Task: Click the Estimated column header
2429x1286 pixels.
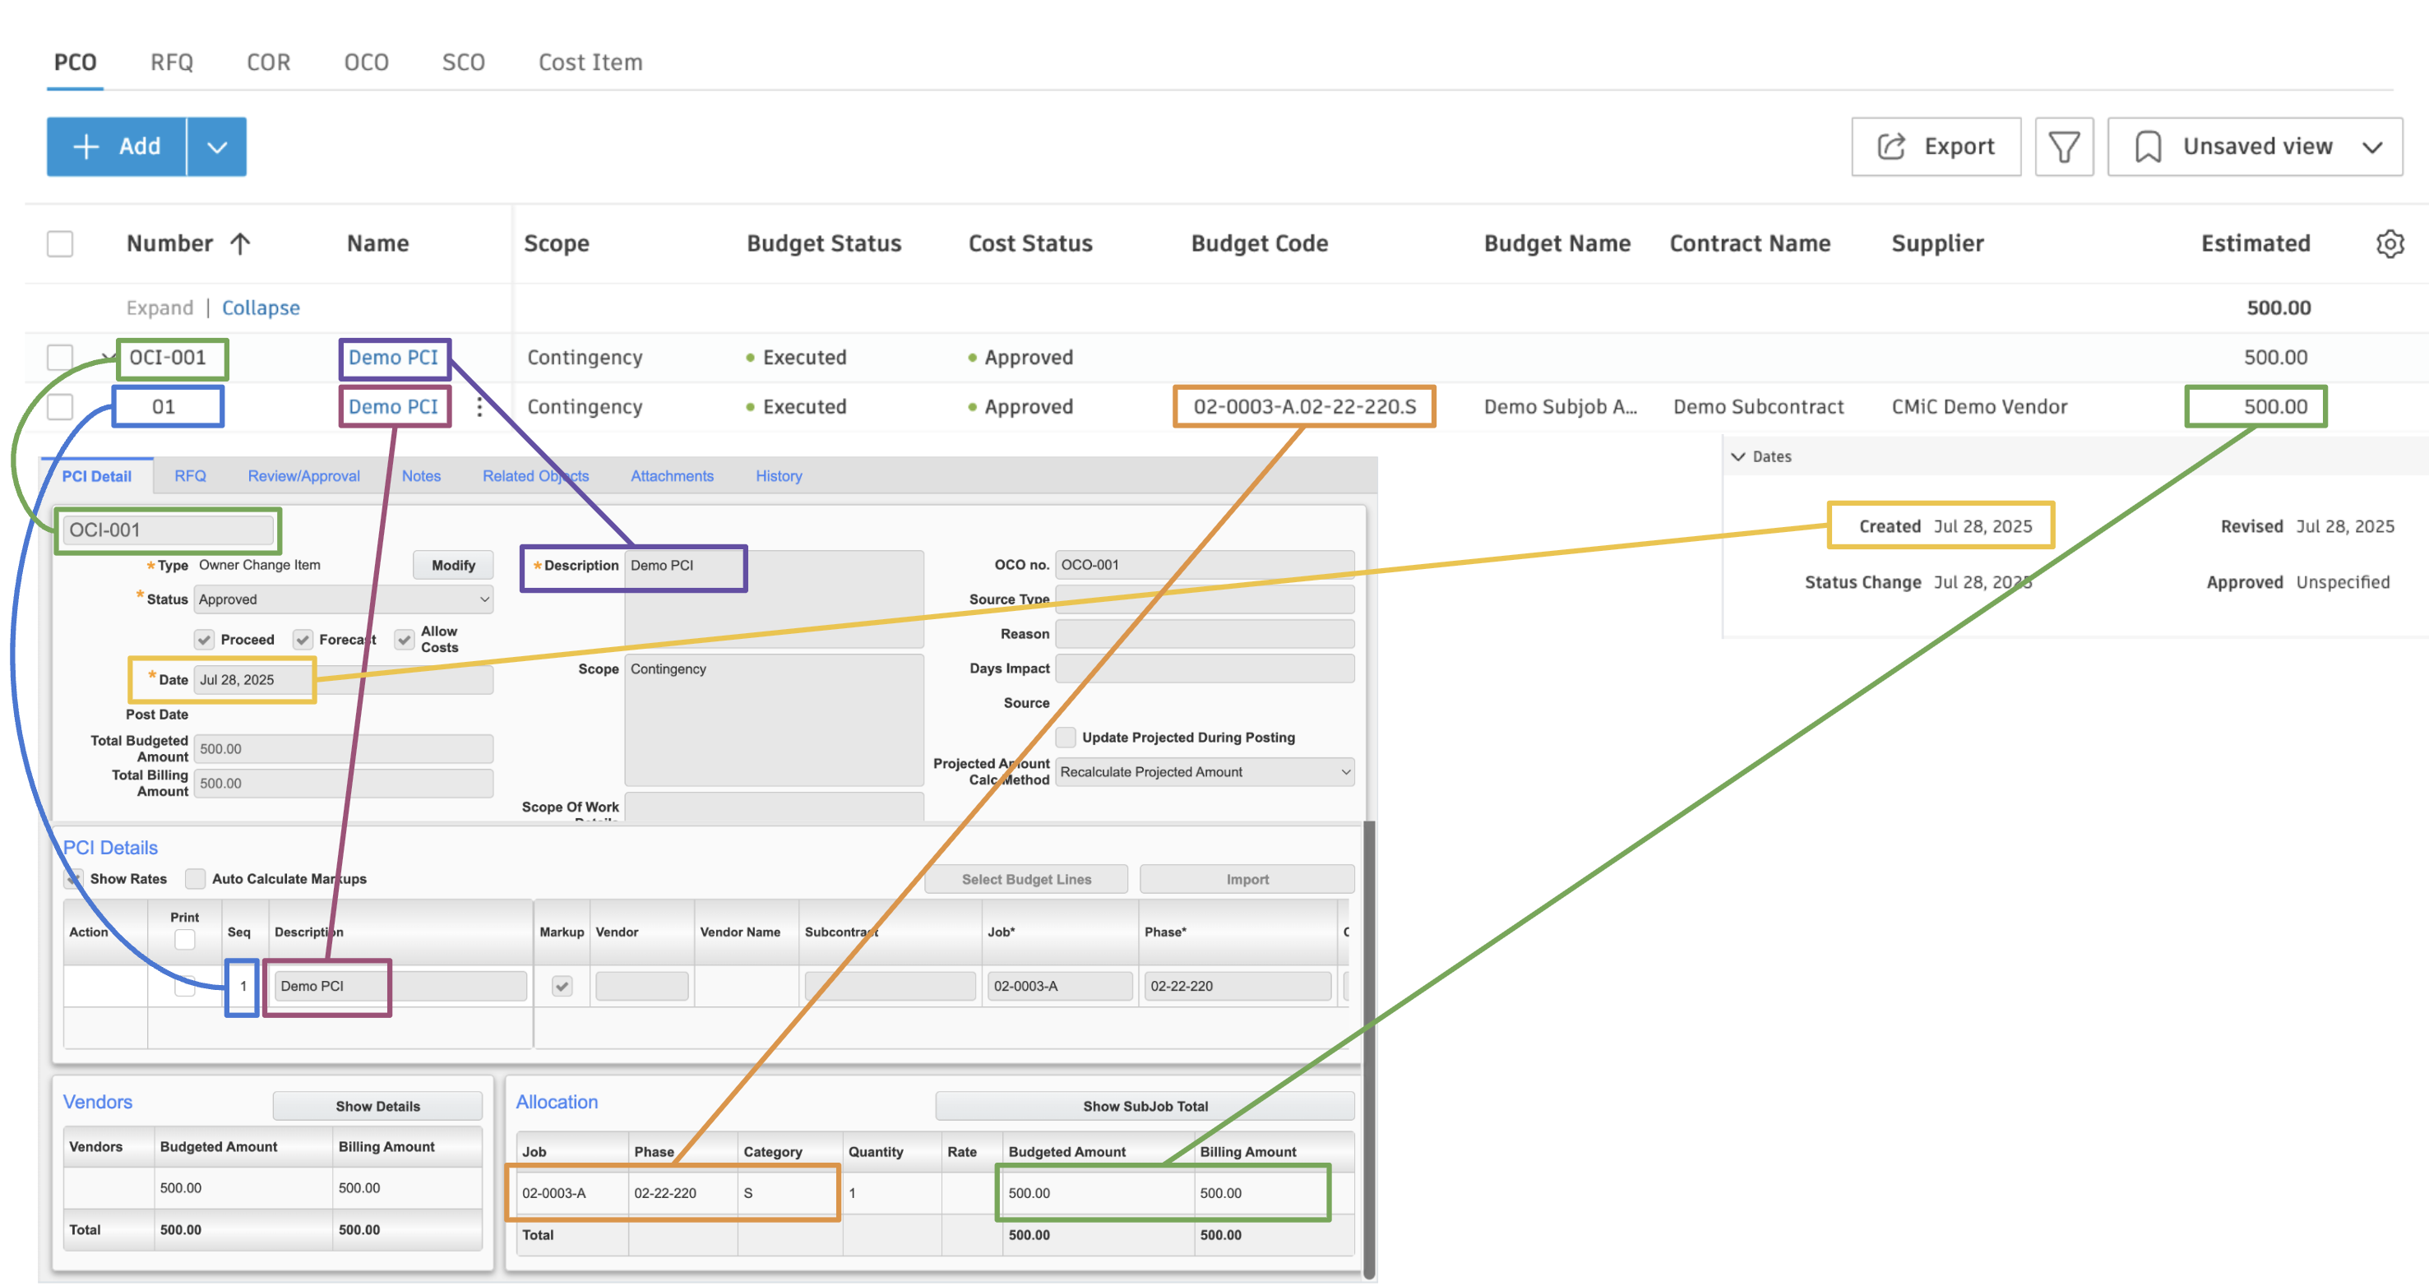Action: [2255, 243]
